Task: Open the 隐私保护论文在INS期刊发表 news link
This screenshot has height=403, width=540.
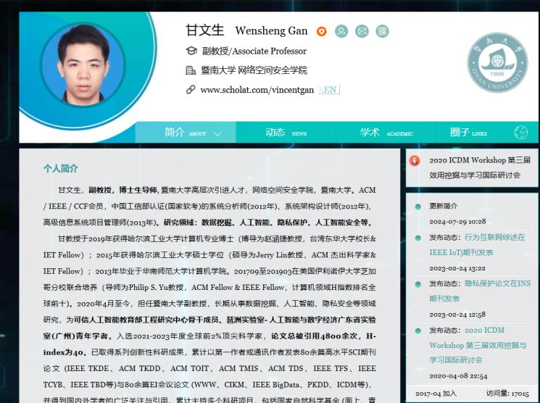Action: point(481,291)
